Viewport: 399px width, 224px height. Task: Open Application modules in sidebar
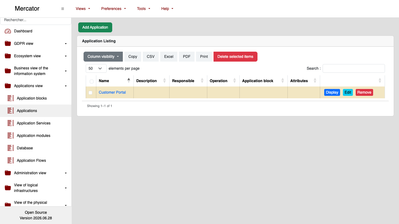(x=34, y=136)
